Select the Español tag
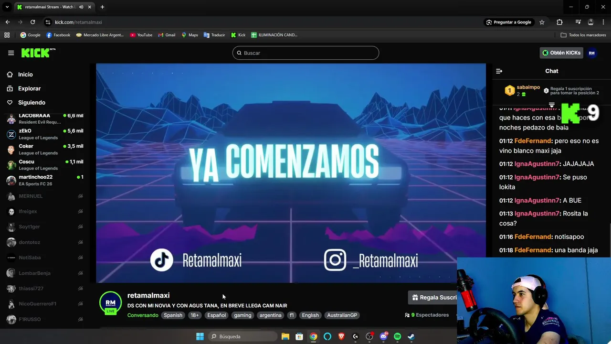Screen dimensions: 611x344 (x=217, y=315)
